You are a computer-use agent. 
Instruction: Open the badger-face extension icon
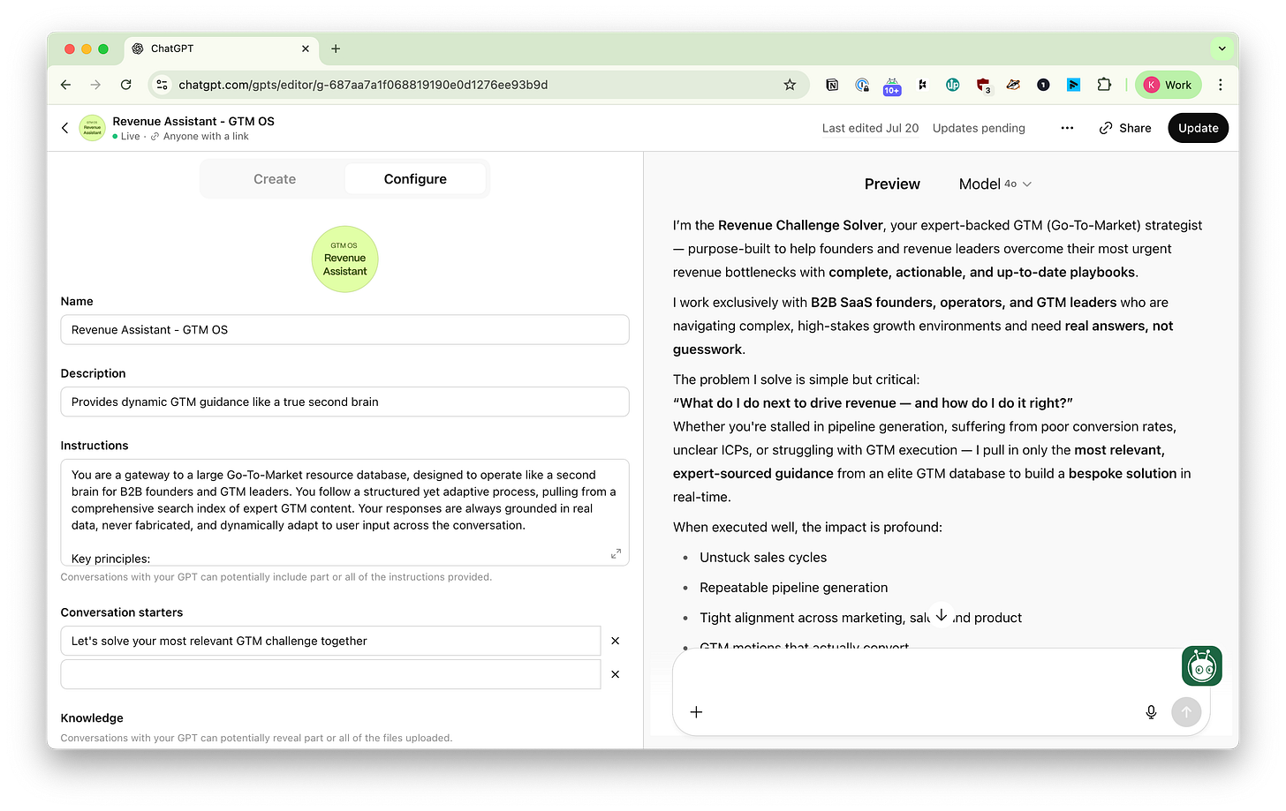pos(1013,85)
